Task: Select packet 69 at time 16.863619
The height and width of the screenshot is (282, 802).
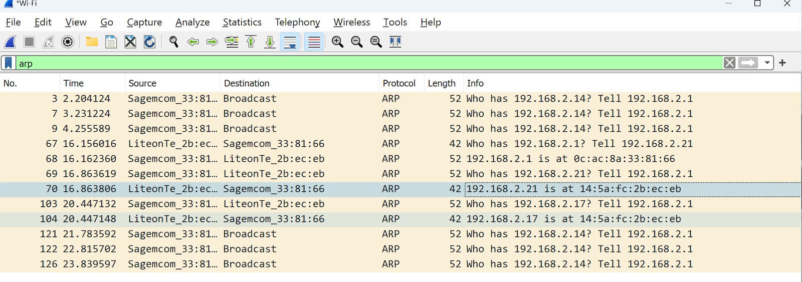Action: coord(400,174)
